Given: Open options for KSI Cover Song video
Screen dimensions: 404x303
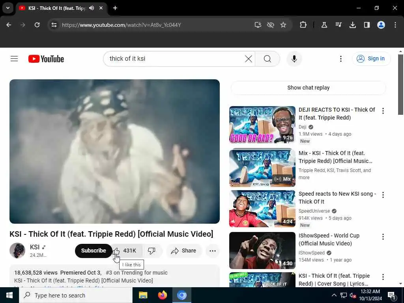Looking at the screenshot, I should click(383, 277).
